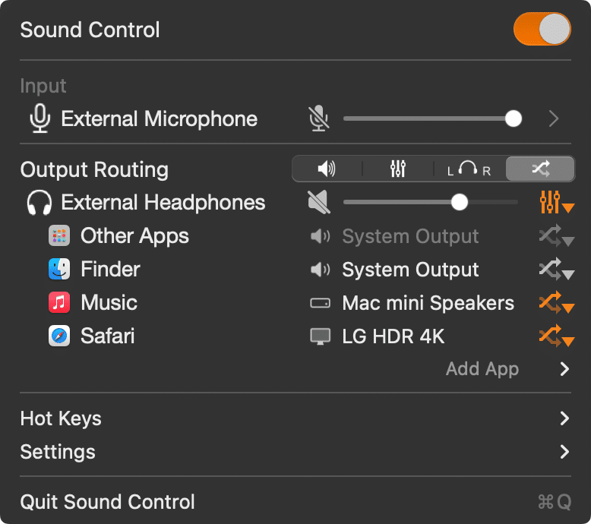Viewport: 591px width, 524px height.
Task: Quit Sound Control
Action: pos(107,502)
